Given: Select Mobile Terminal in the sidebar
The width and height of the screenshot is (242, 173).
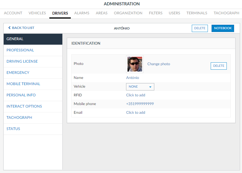Looking at the screenshot, I should click(23, 84).
